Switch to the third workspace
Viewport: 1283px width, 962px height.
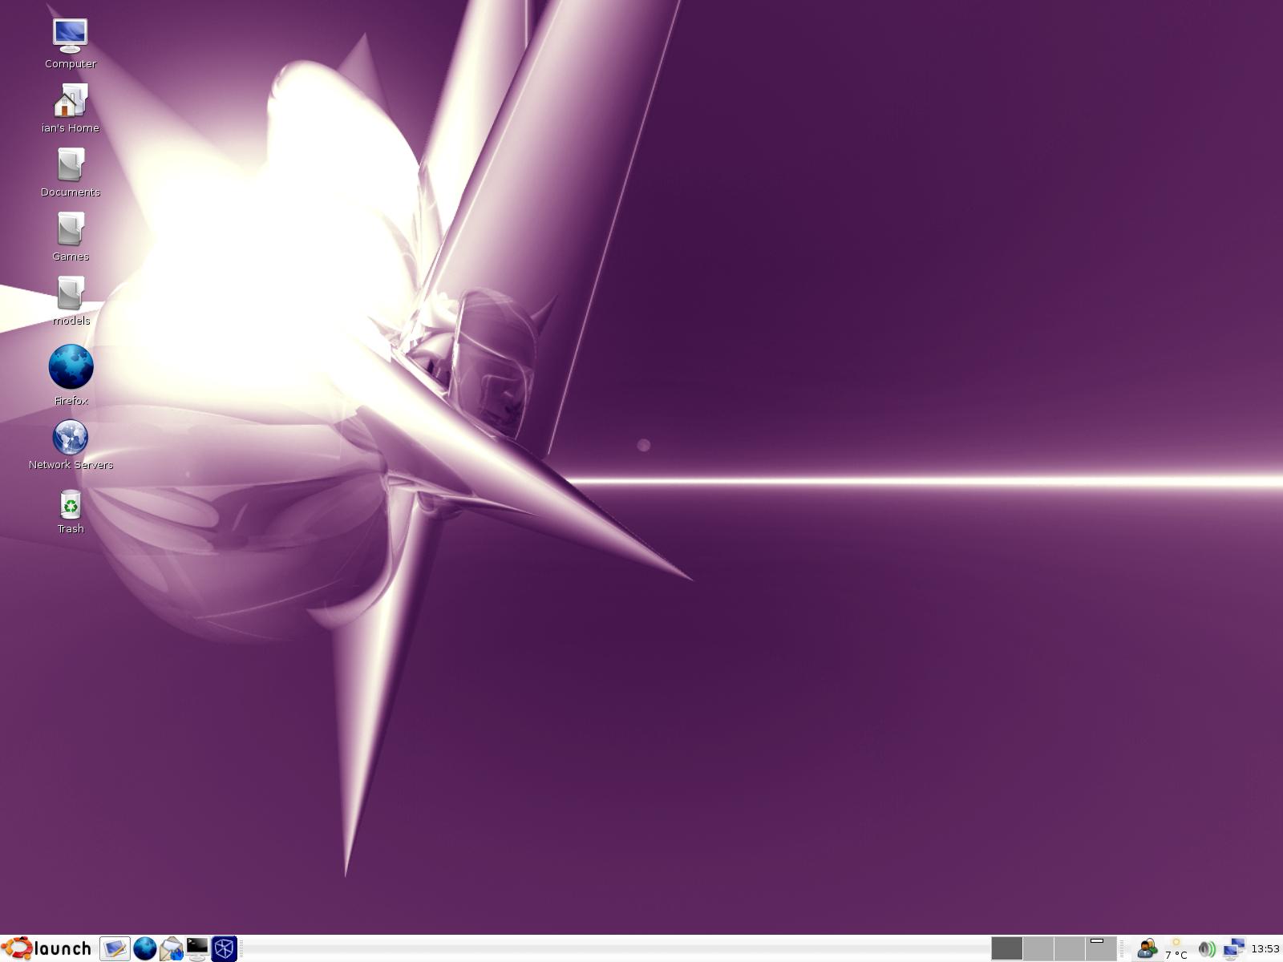(x=1070, y=948)
